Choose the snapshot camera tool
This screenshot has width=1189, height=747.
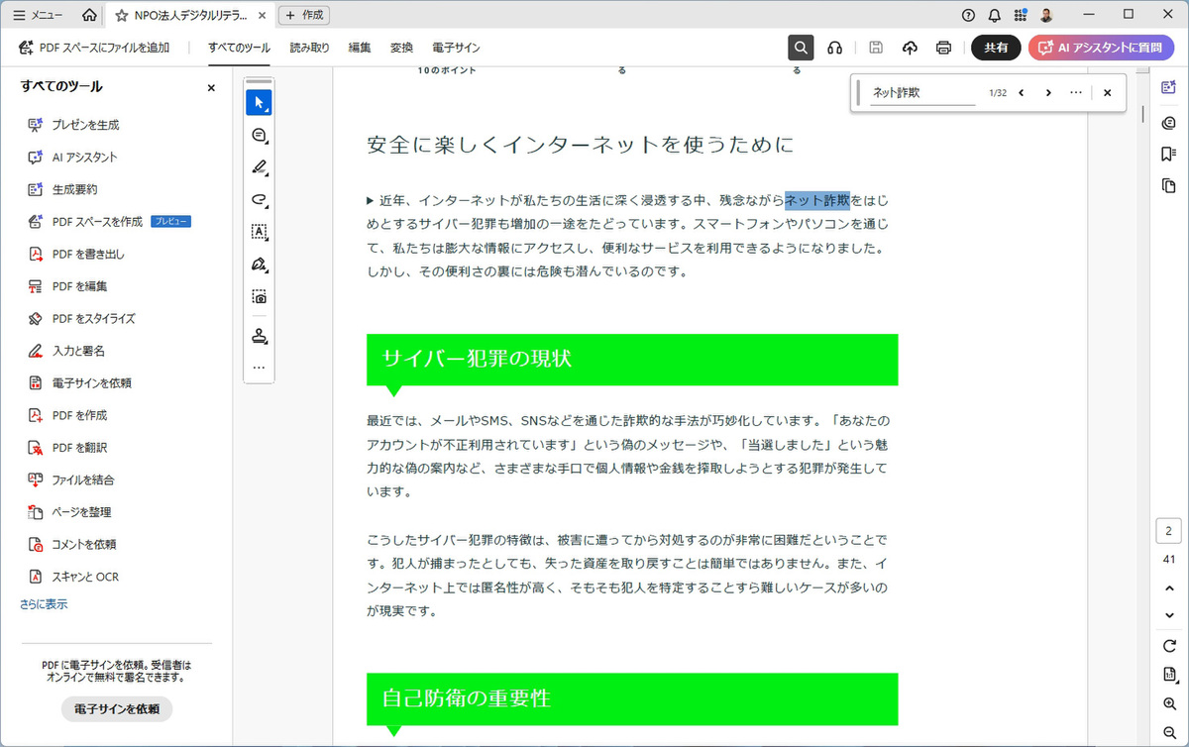tap(259, 296)
